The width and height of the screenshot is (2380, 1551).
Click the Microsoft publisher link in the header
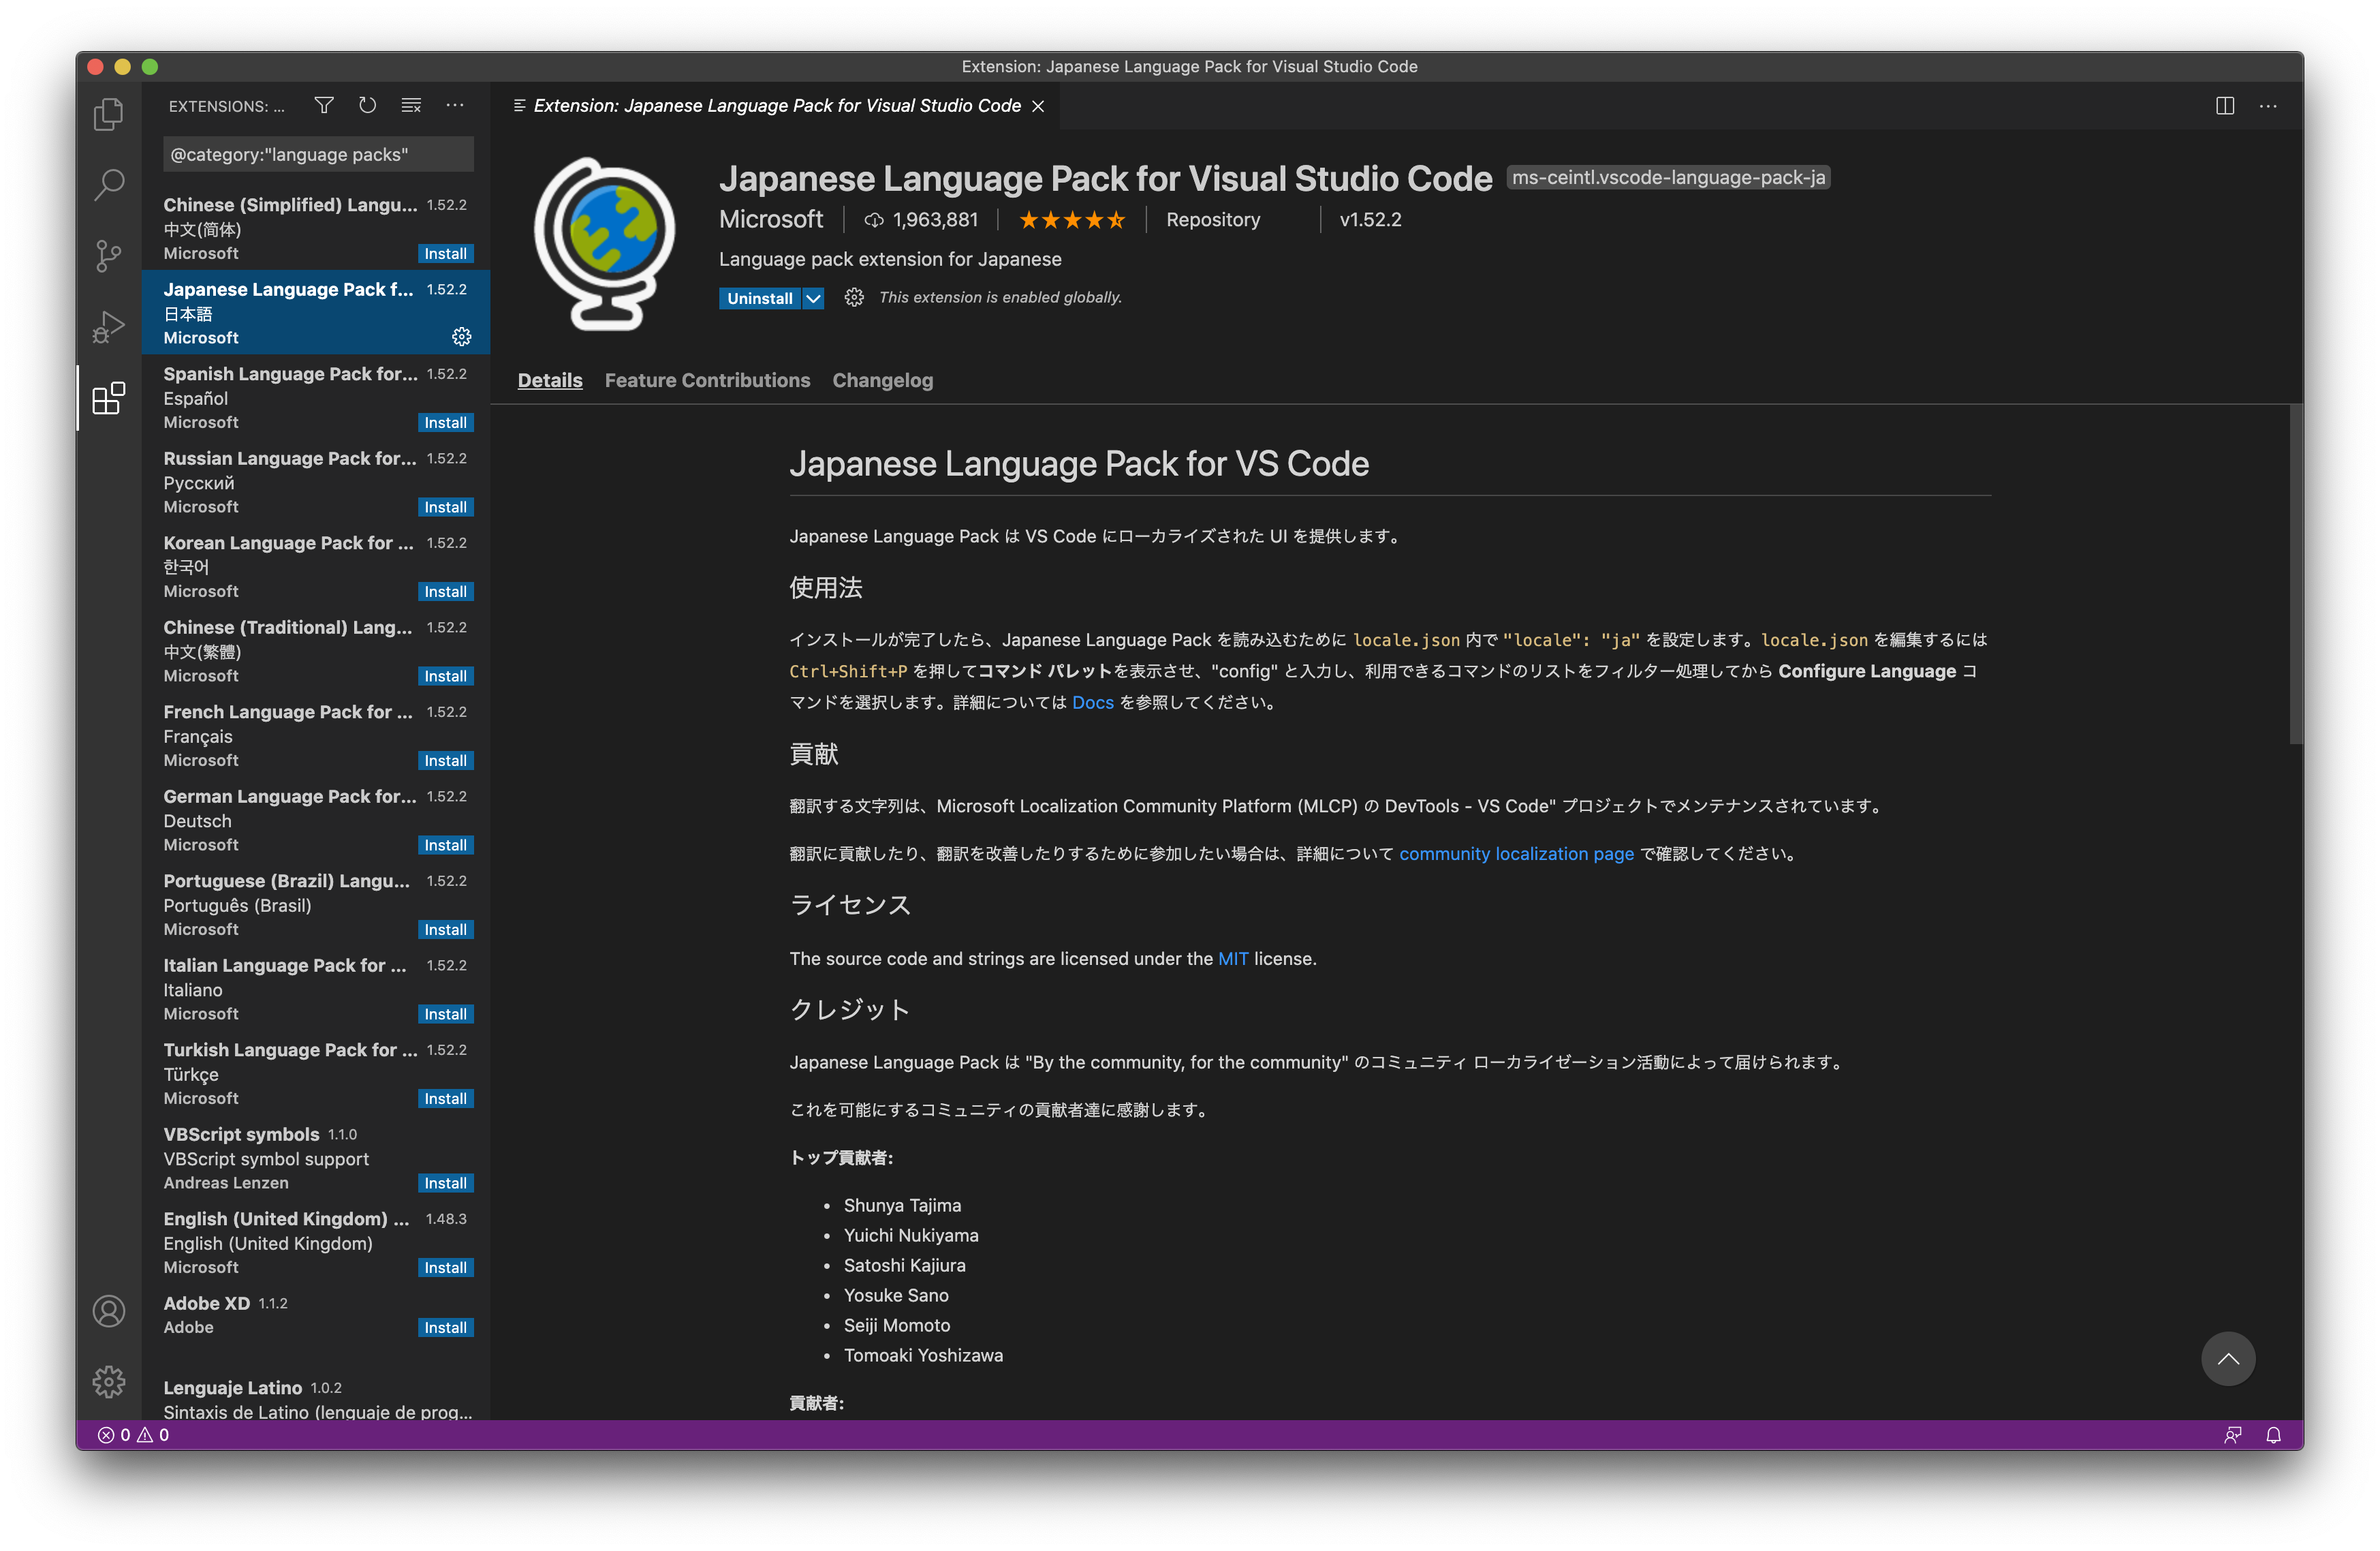tap(770, 219)
